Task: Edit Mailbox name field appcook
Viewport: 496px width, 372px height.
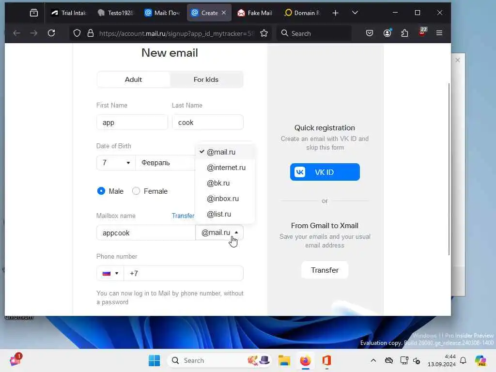Action: pos(146,233)
